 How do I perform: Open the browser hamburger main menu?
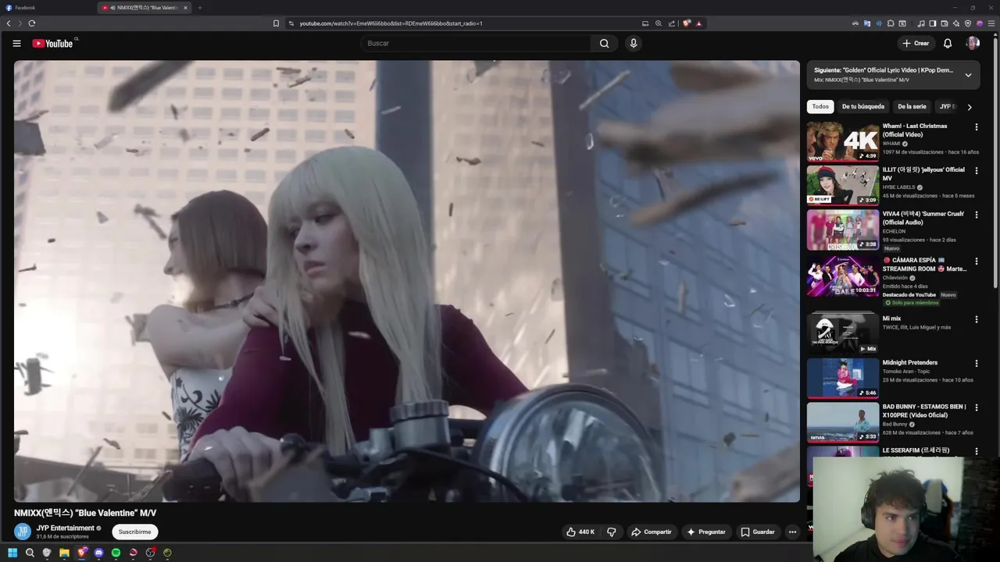(x=992, y=23)
